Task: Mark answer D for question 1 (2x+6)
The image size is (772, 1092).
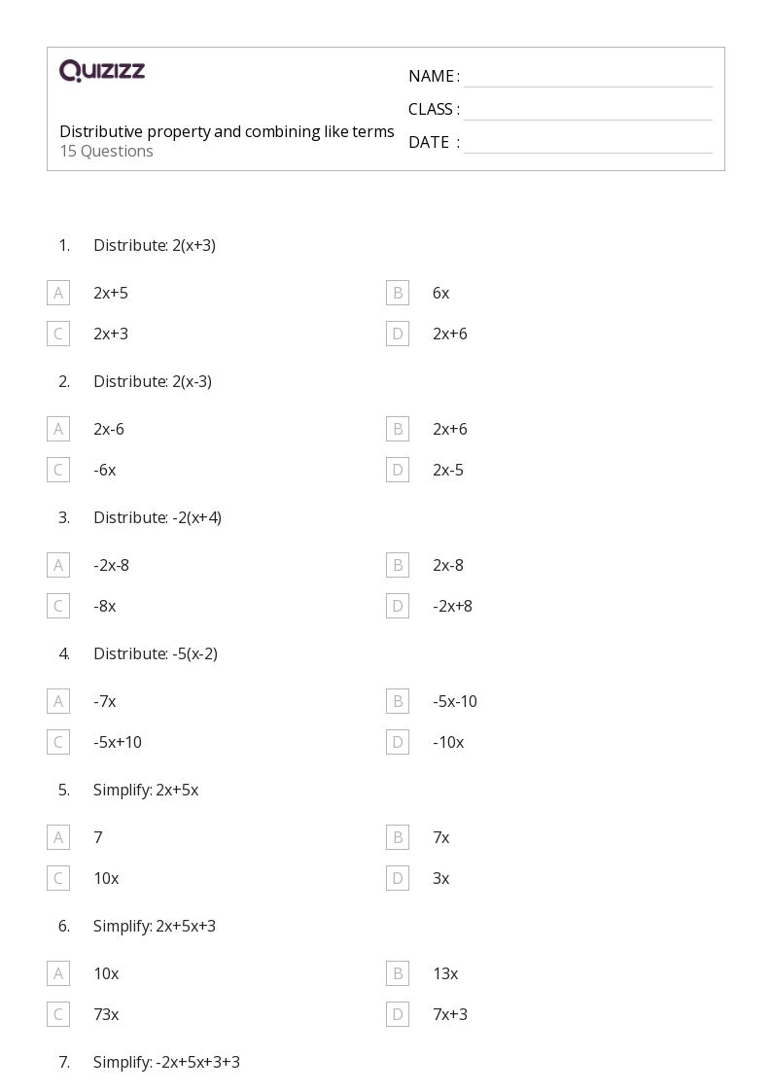Action: pyautogui.click(x=398, y=334)
